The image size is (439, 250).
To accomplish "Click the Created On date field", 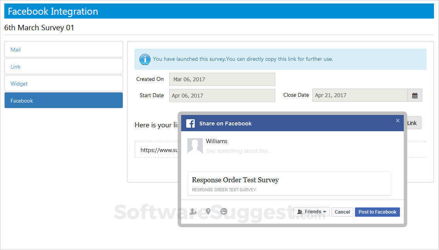I will [x=222, y=79].
